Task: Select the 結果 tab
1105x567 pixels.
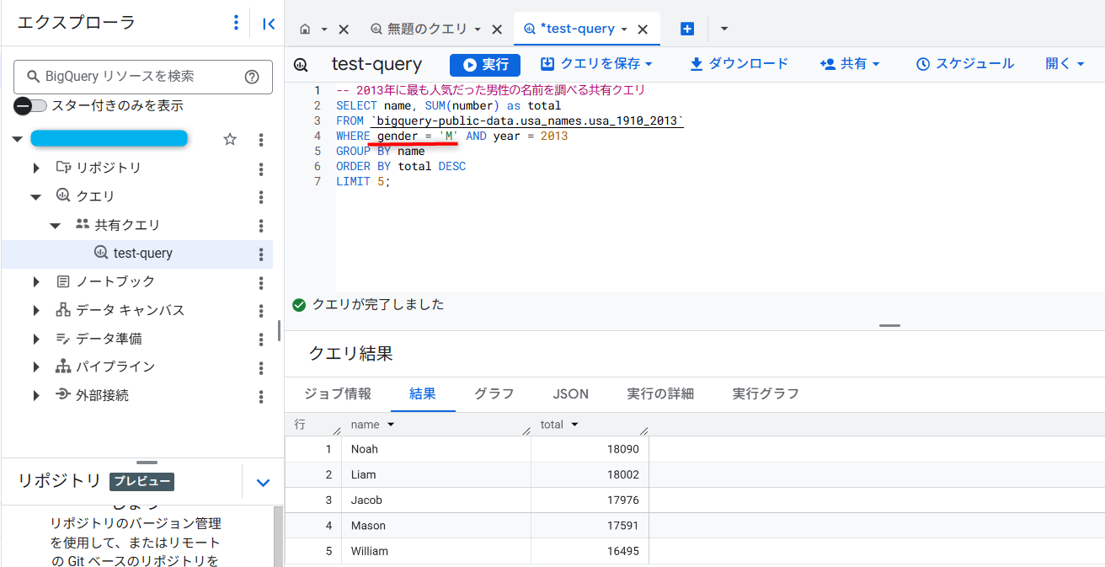Action: coord(423,394)
